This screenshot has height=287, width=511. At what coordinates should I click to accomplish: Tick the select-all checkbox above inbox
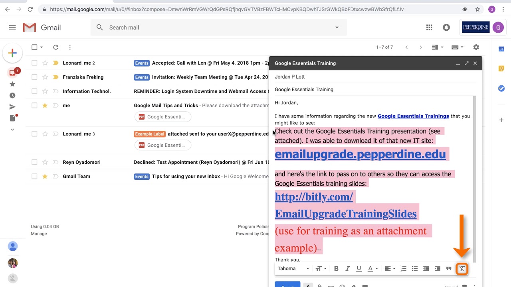point(34,47)
